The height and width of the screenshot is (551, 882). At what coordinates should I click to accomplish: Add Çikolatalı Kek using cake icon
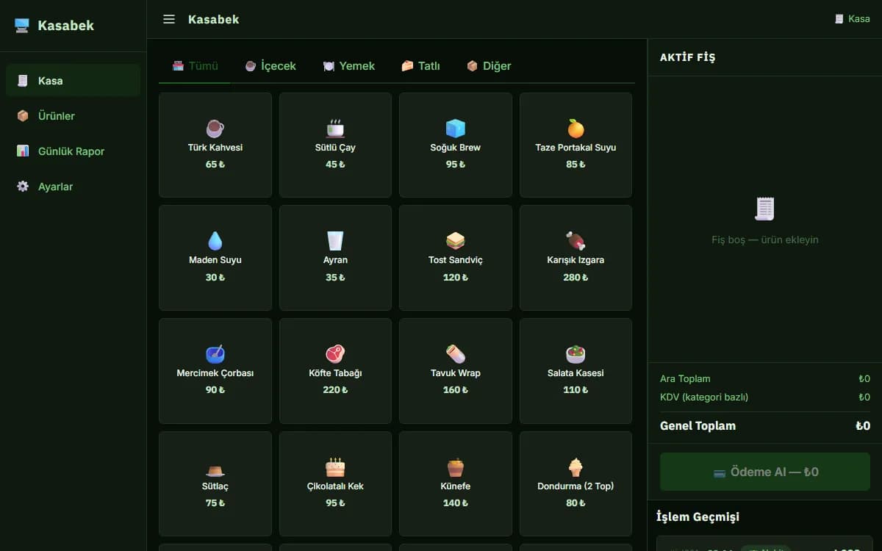click(335, 467)
